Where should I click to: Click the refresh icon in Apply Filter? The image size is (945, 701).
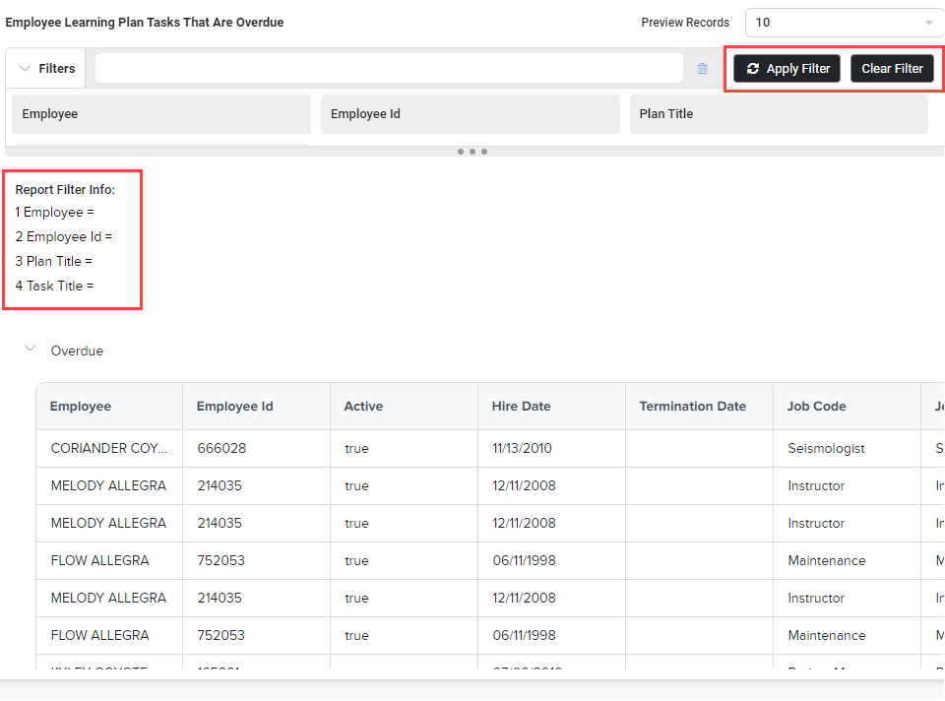[753, 69]
